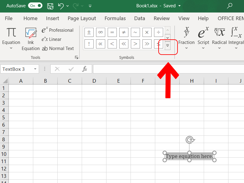This screenshot has height=183, width=244.
Task: Click the Undo arrow icon
Action: pyautogui.click(x=61, y=6)
